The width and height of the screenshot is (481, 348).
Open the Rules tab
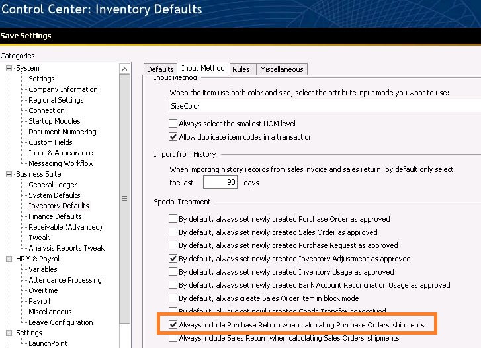(241, 69)
